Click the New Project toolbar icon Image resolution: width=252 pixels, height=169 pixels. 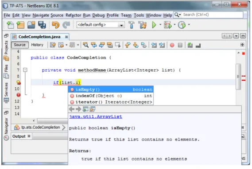coord(20,25)
